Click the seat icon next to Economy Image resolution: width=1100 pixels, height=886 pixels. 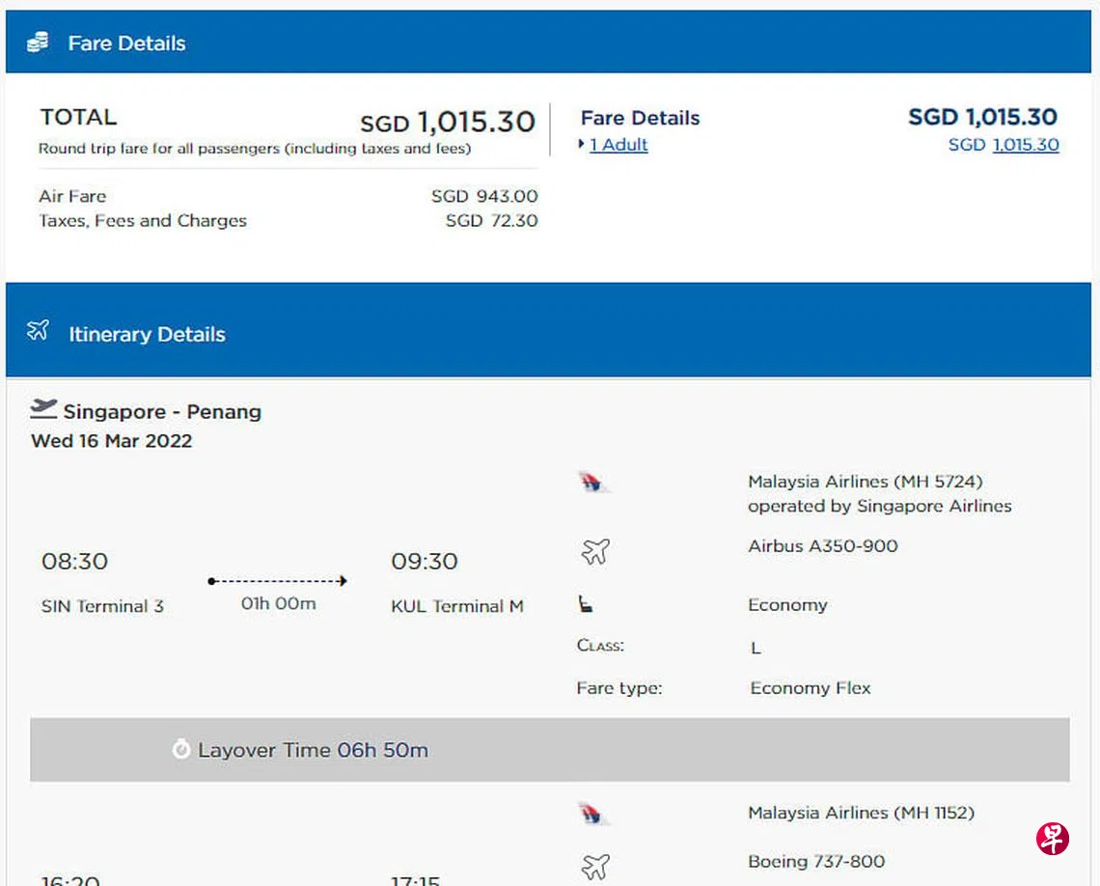(586, 605)
